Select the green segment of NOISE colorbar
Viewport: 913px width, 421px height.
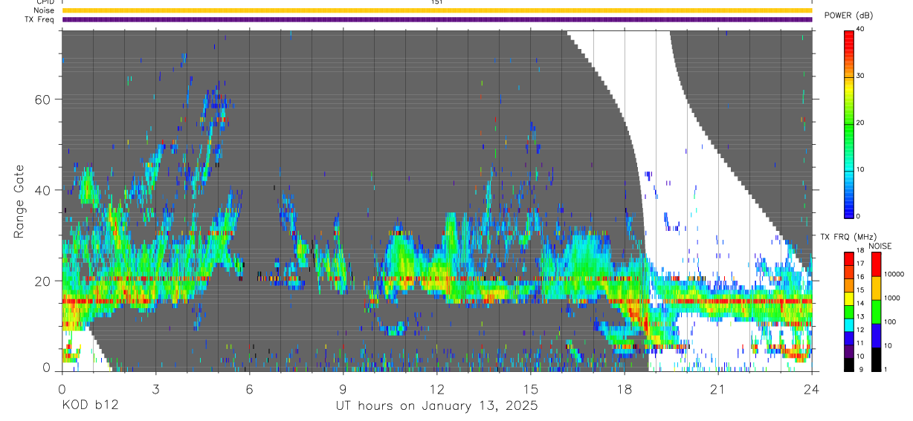coord(875,311)
